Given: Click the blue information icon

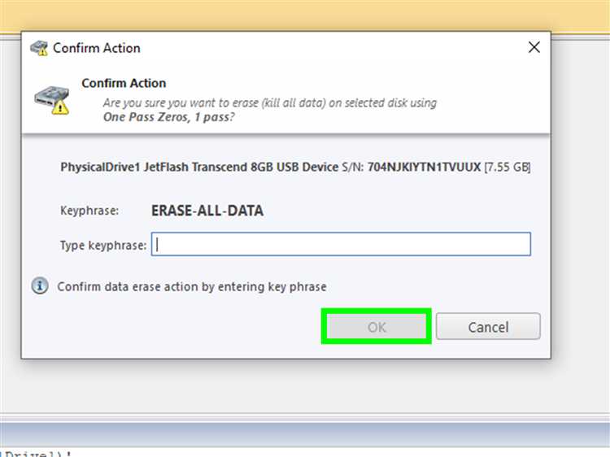Looking at the screenshot, I should tap(39, 286).
